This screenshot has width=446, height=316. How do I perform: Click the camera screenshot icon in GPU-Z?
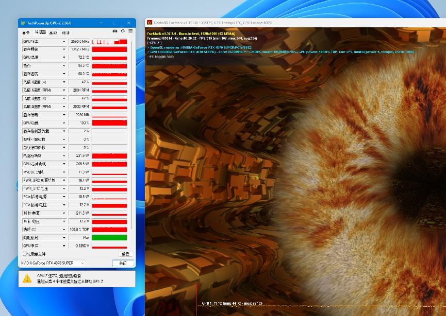(x=115, y=32)
